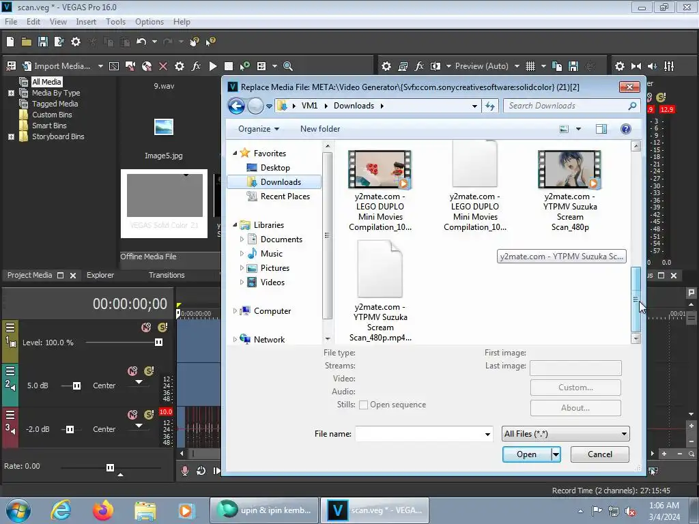Expand Computer node in navigation pane
The height and width of the screenshot is (524, 699).
tap(235, 311)
